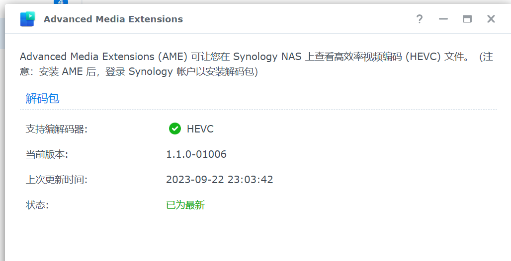Click the Advanced Media Extensions app icon
The width and height of the screenshot is (511, 261).
pyautogui.click(x=27, y=19)
